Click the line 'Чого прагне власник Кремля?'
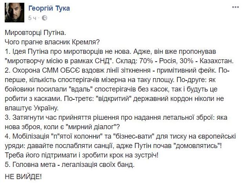 click(x=53, y=42)
